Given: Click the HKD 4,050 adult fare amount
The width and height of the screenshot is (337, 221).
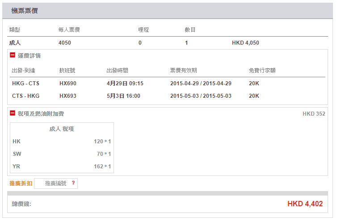Looking at the screenshot, I should point(245,43).
